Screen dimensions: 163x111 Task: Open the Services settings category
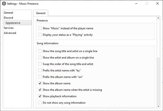point(9,28)
